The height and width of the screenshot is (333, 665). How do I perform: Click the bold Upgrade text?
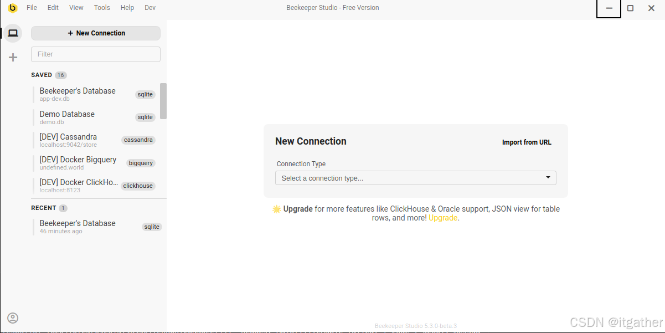click(x=298, y=209)
